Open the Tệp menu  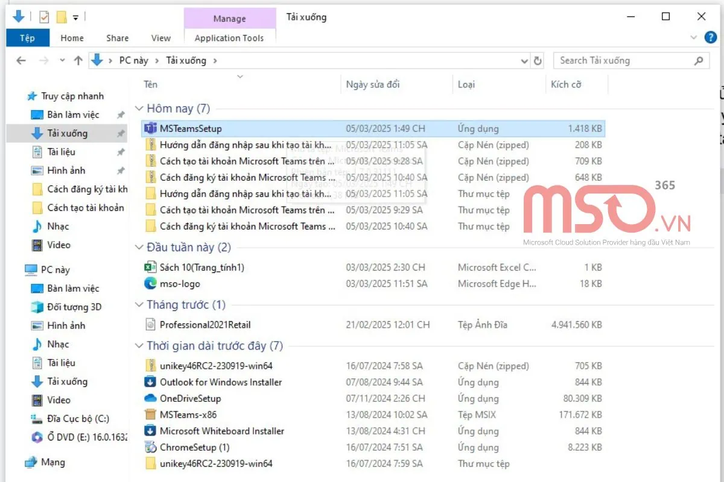[x=27, y=37]
